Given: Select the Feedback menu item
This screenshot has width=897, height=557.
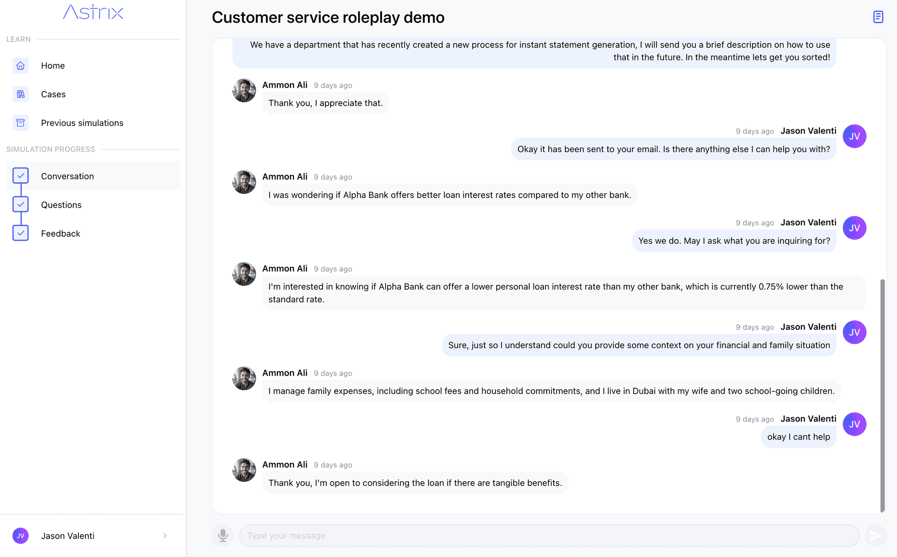Looking at the screenshot, I should point(93,234).
